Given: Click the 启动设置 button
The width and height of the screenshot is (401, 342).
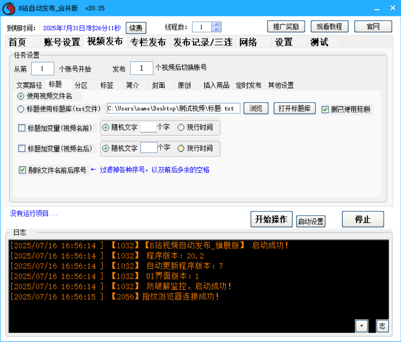Looking at the screenshot, I should click(x=311, y=221).
